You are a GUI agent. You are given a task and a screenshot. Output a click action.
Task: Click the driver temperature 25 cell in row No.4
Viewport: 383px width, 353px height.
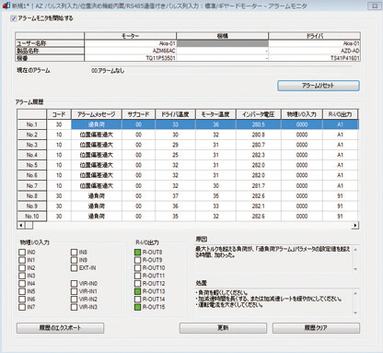pyautogui.click(x=175, y=155)
